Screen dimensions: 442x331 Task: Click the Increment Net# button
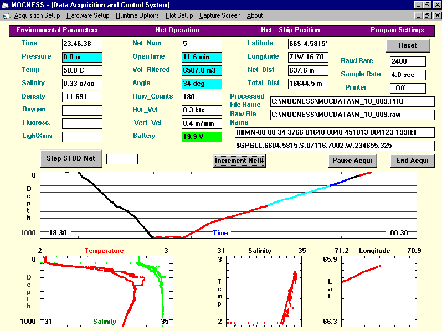point(239,161)
